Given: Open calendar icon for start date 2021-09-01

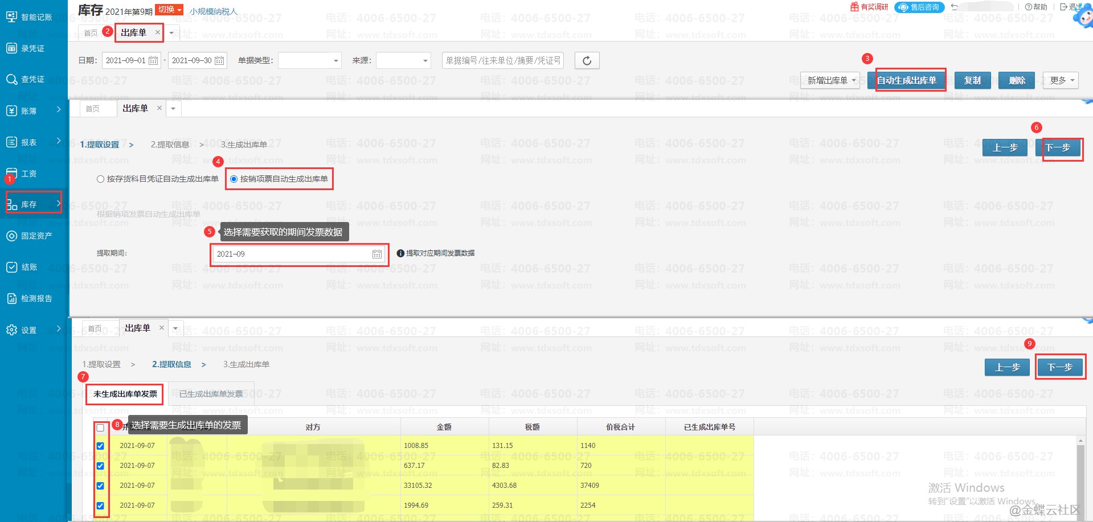Looking at the screenshot, I should 153,60.
